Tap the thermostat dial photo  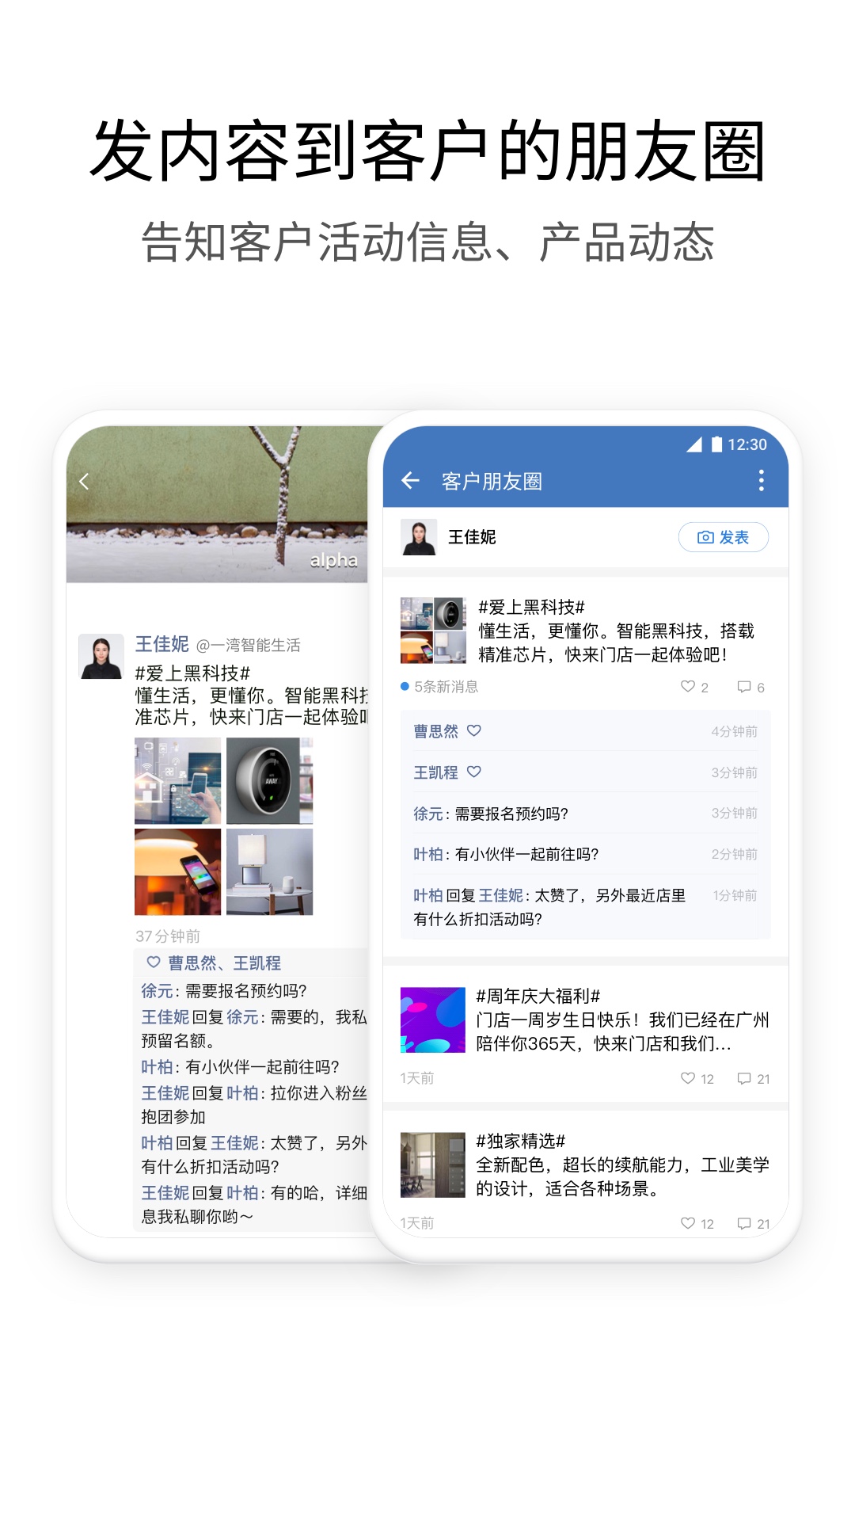pos(269,780)
